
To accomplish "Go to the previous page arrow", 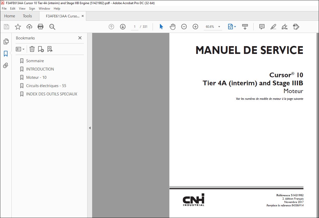I will (111, 27).
